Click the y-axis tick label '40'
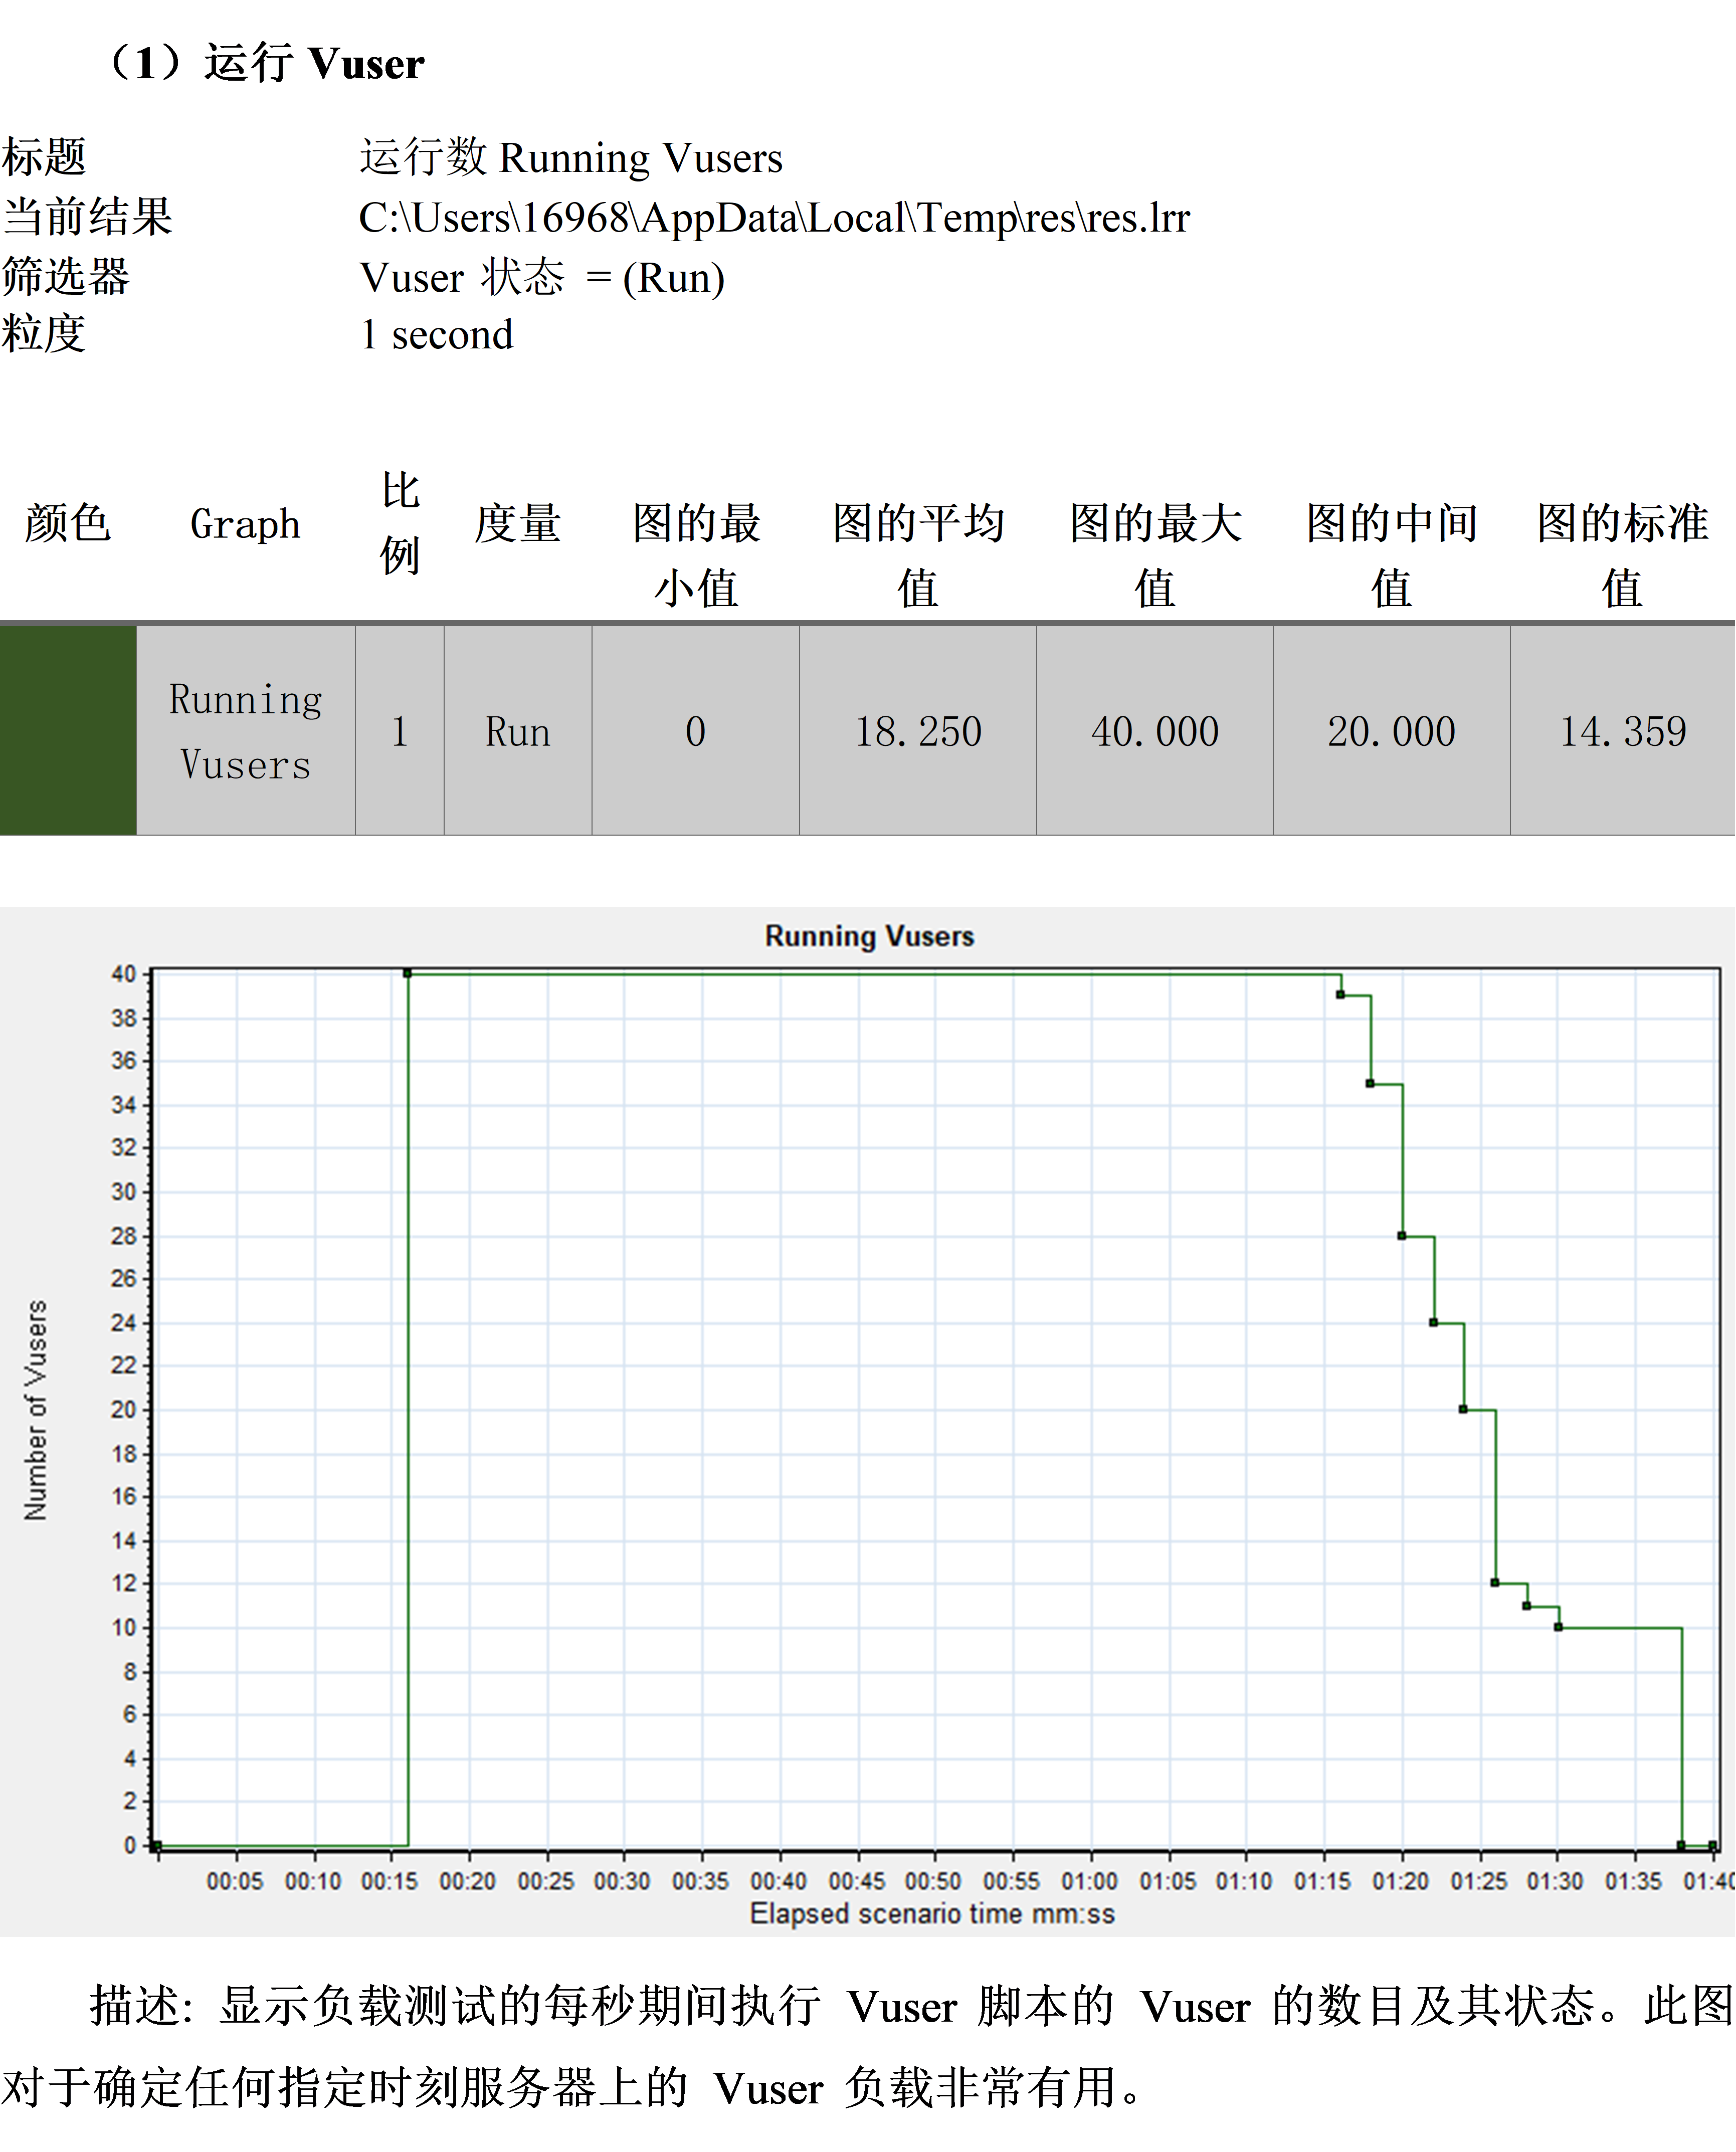 123,974
